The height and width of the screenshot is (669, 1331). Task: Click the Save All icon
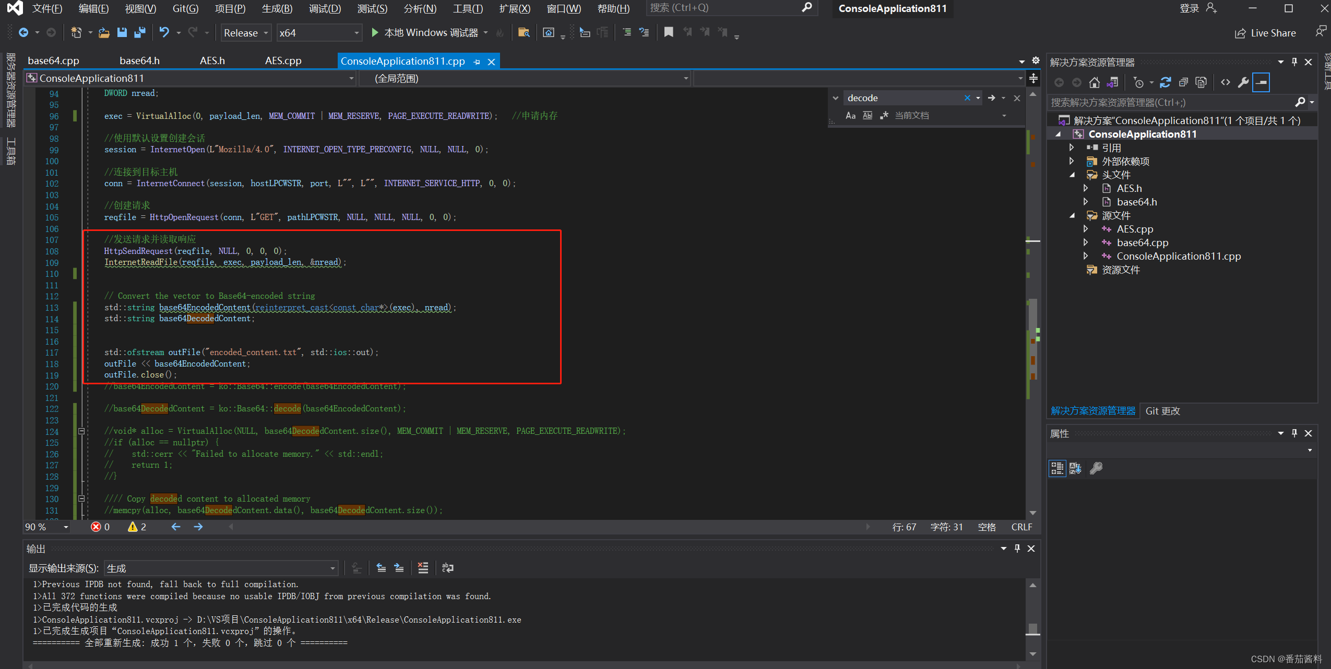point(139,32)
